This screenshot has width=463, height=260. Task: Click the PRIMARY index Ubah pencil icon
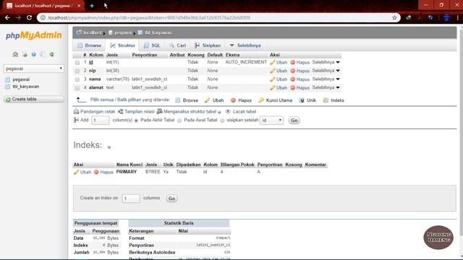click(x=76, y=172)
